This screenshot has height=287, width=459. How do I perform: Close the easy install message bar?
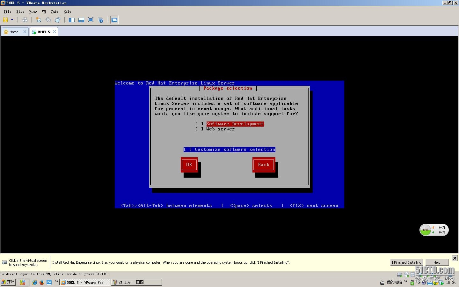455,258
